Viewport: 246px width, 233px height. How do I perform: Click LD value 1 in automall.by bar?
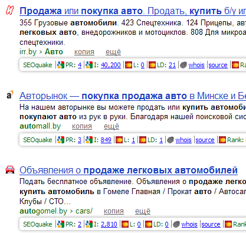pos(161,140)
